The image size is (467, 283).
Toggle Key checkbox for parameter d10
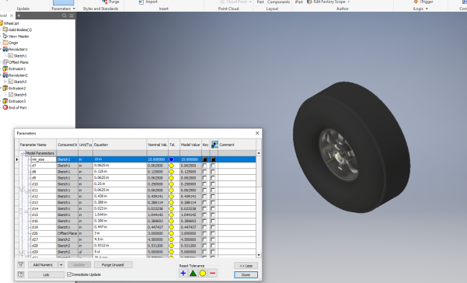204,183
